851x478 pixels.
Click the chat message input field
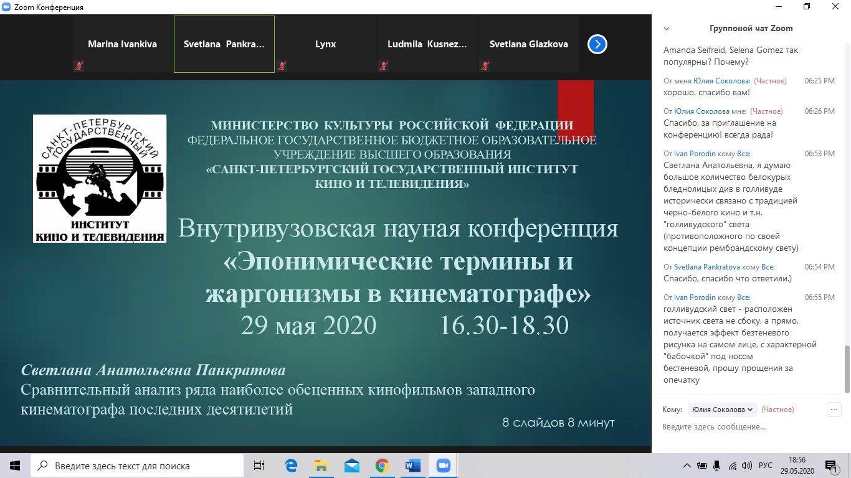[744, 427]
